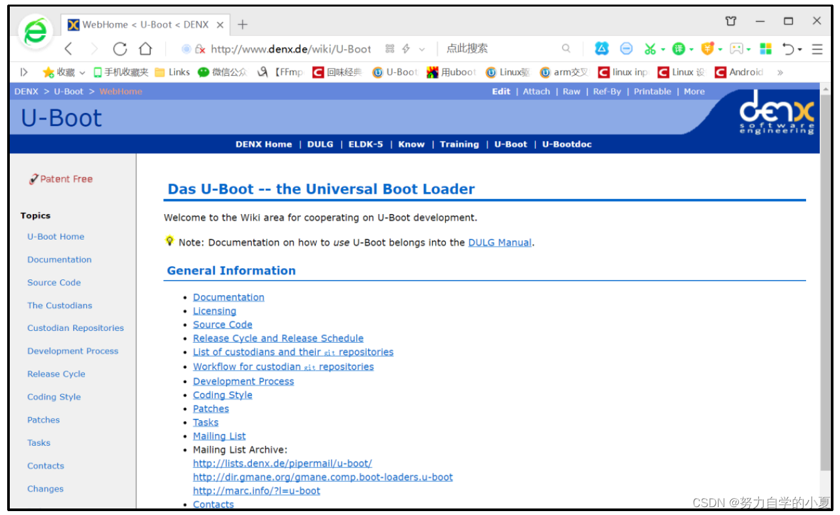The width and height of the screenshot is (840, 515).
Task: Click the URL address field
Action: click(291, 49)
